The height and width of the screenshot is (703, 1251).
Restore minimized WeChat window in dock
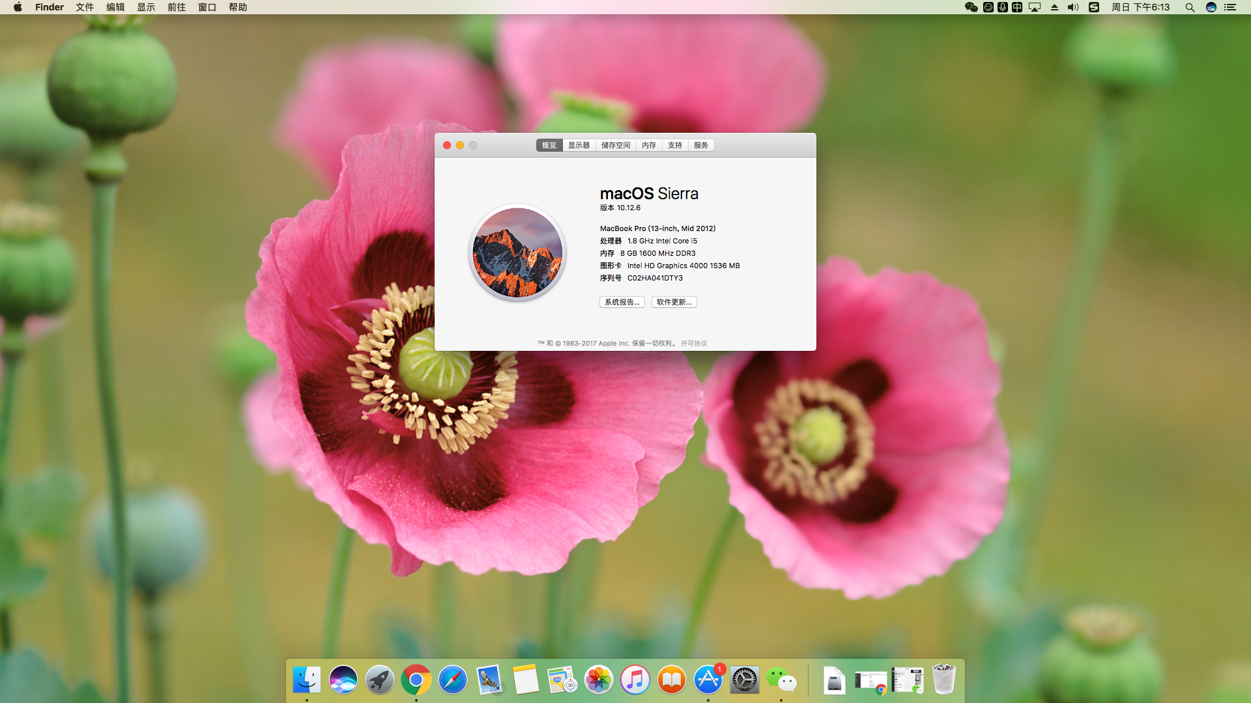(x=908, y=681)
